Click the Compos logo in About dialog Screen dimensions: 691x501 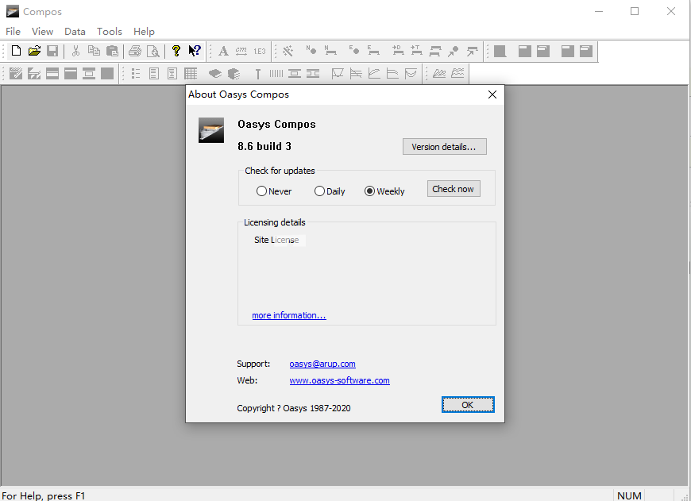211,130
